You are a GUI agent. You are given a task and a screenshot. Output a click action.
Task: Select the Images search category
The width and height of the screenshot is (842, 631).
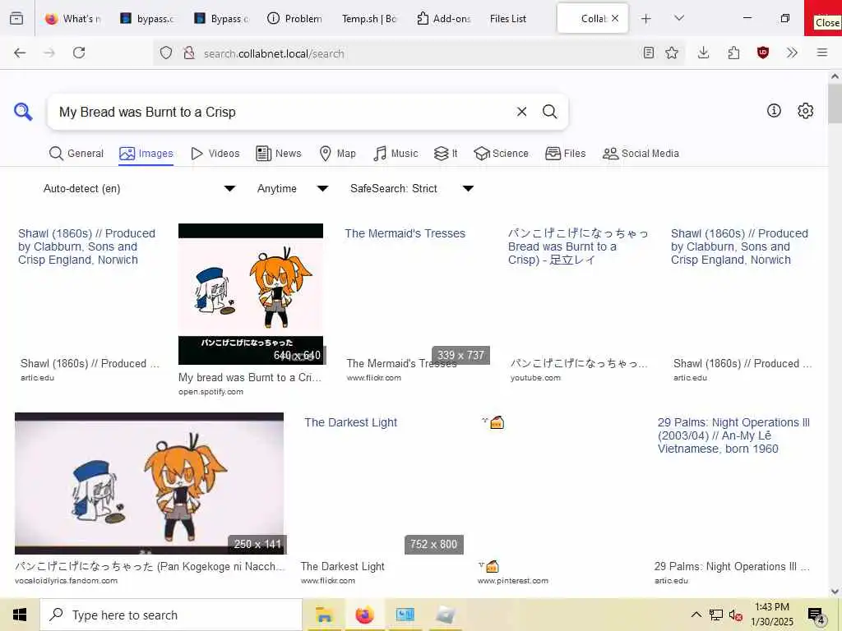tap(146, 154)
